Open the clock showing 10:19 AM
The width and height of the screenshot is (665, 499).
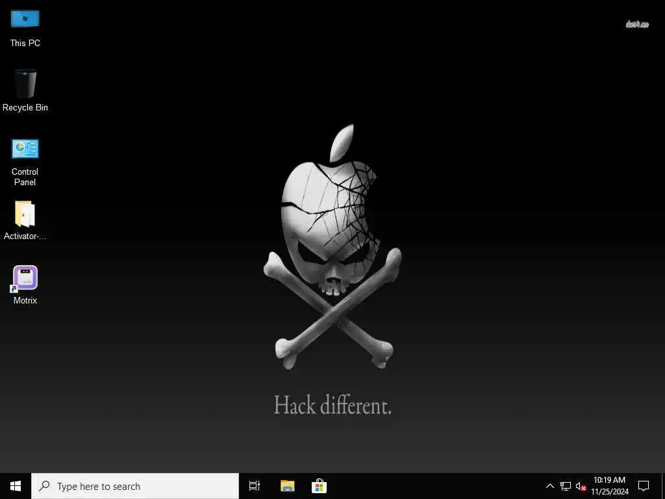click(x=609, y=486)
